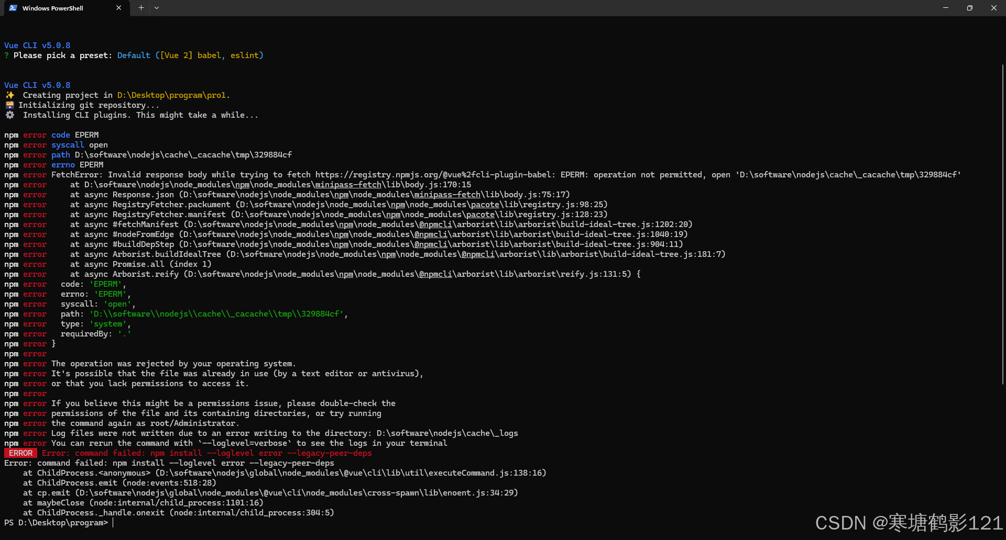This screenshot has height=540, width=1006.
Task: Click the underlined minipass-fetch module link
Action: pyautogui.click(x=347, y=184)
